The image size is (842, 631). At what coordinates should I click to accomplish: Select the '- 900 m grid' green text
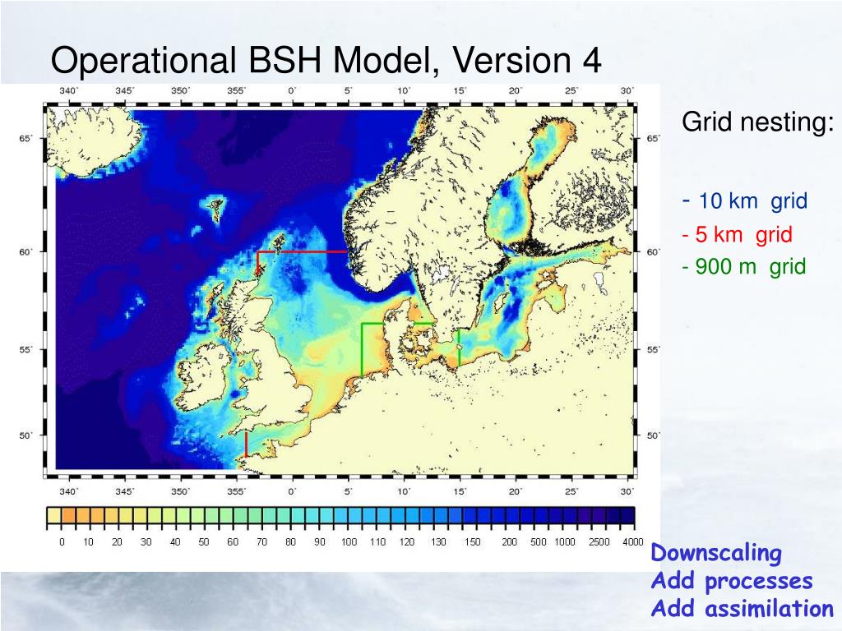pyautogui.click(x=744, y=266)
